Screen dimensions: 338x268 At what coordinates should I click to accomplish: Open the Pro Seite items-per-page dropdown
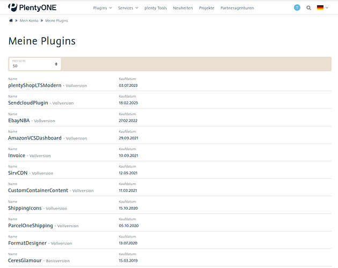tap(35, 64)
